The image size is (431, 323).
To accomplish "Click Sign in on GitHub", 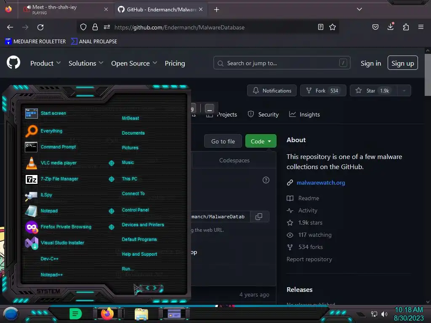I will [x=371, y=63].
